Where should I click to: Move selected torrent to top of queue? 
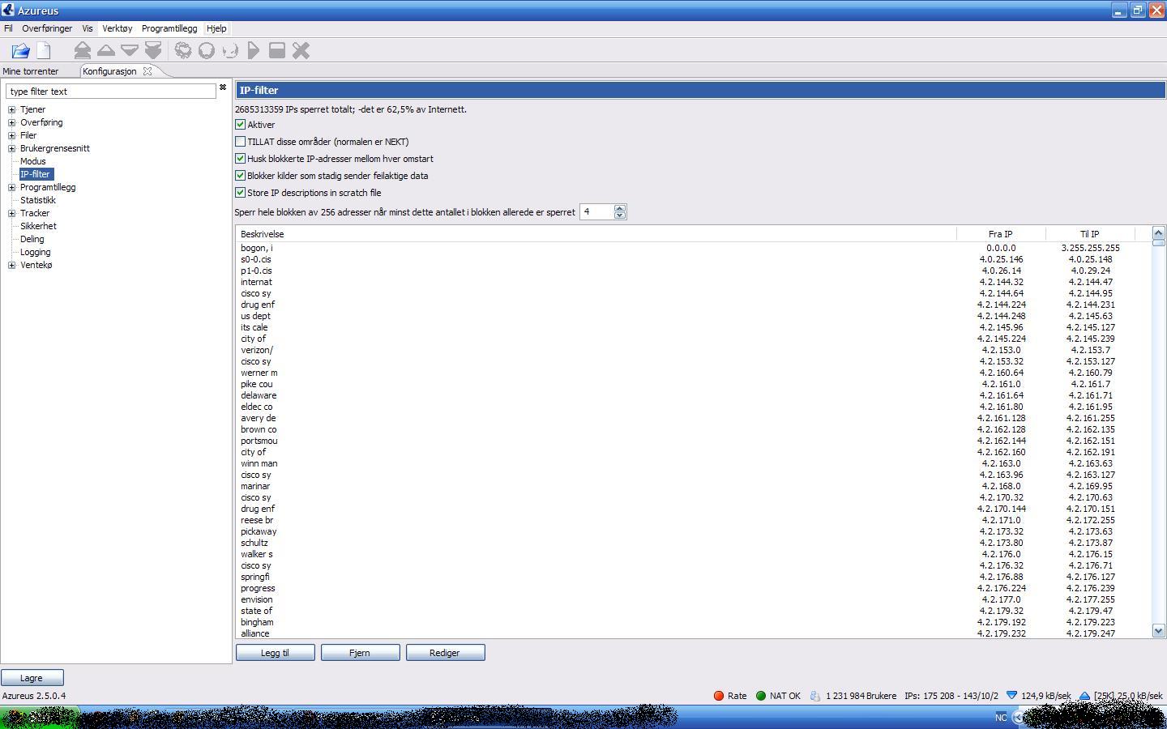coord(82,51)
